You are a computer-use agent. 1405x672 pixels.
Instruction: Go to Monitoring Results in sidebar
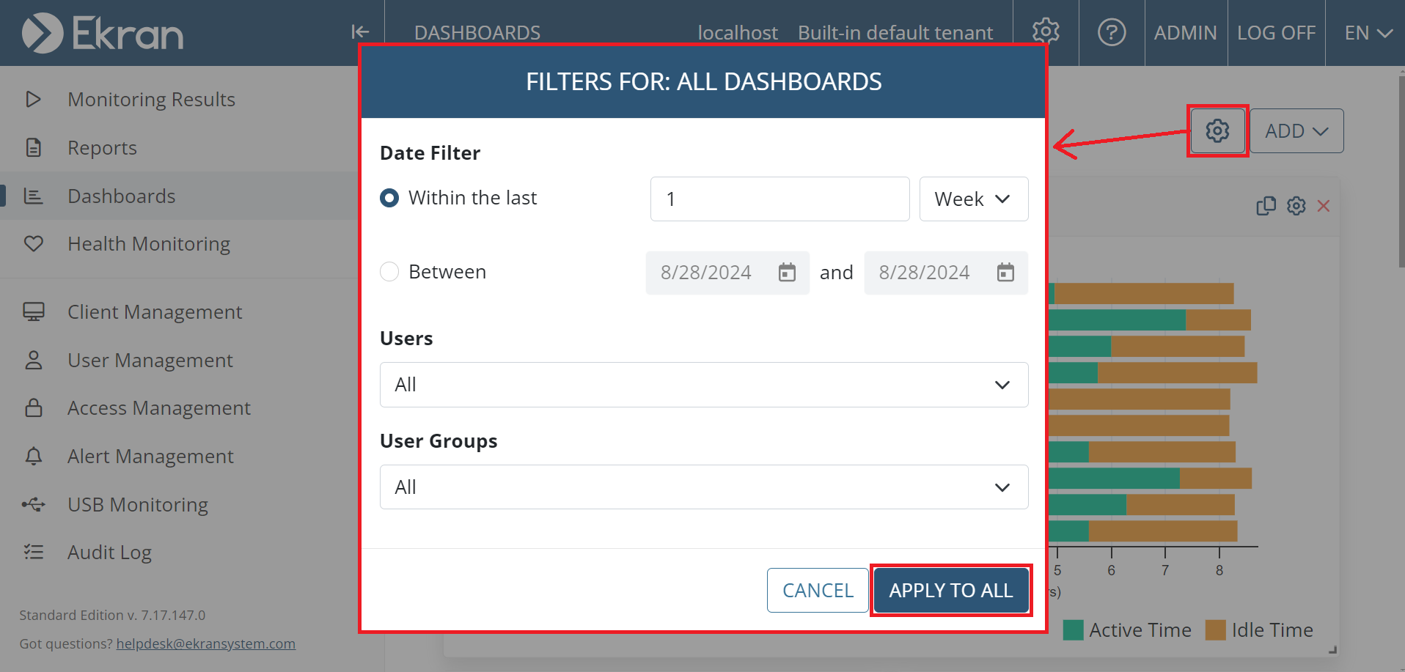coord(151,100)
